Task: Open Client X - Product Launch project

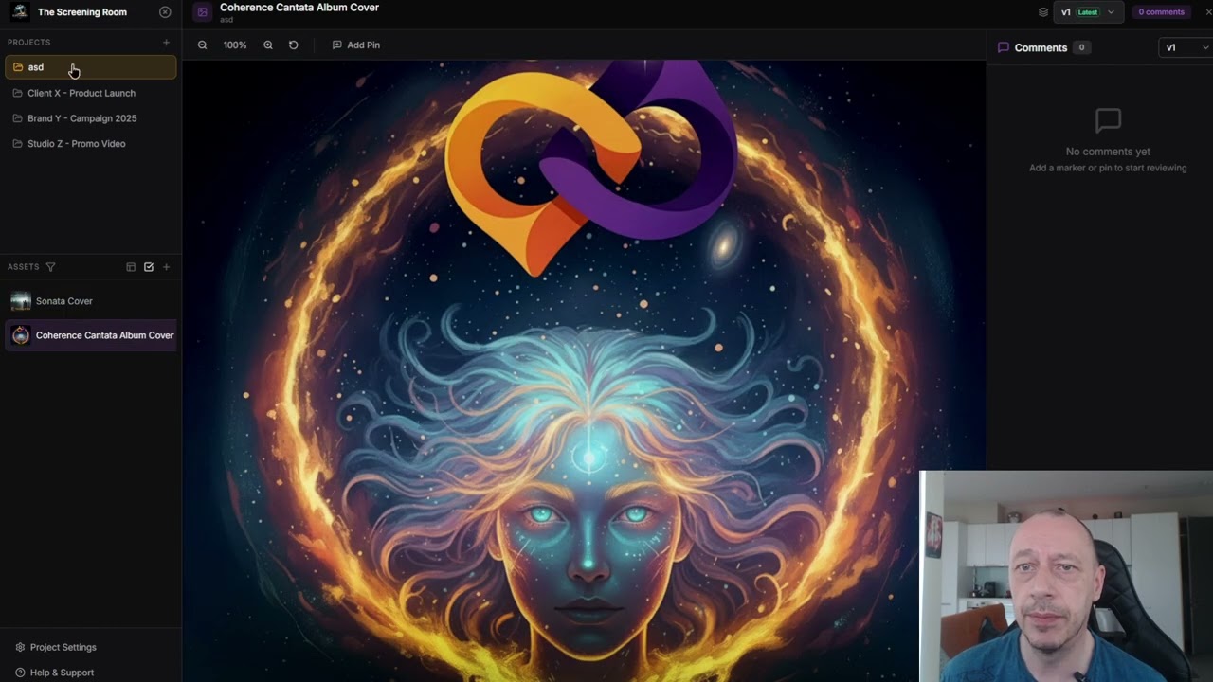Action: coord(91,93)
